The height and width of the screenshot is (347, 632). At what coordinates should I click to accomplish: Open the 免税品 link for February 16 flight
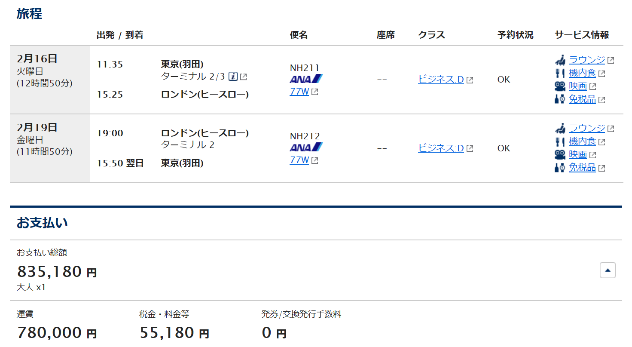click(582, 99)
